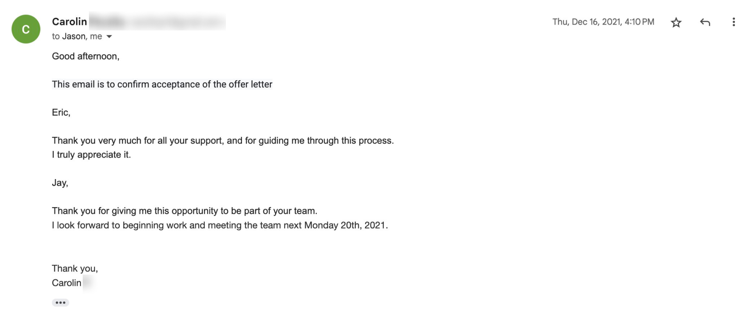Image resolution: width=749 pixels, height=314 pixels.
Task: Click the "Thank you very much" sentence
Action: [223, 140]
